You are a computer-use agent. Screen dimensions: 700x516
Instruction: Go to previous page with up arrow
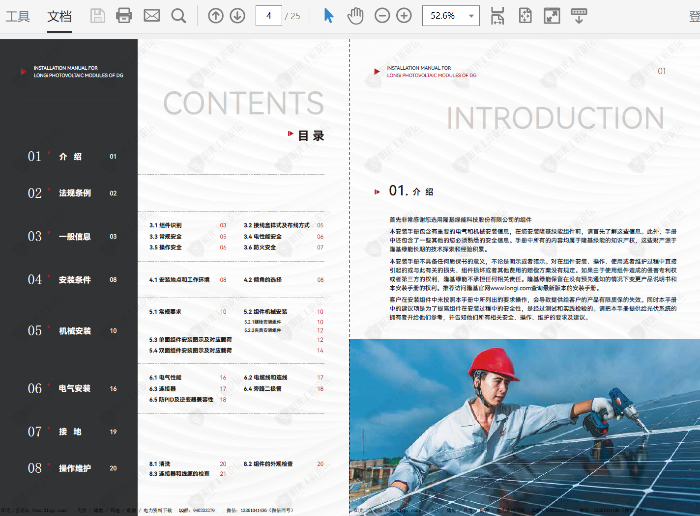(215, 16)
